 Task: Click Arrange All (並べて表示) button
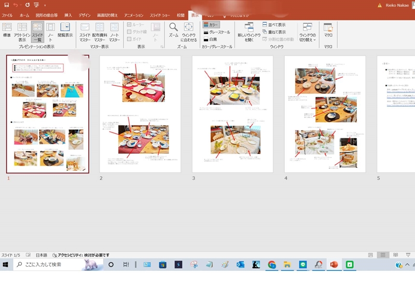[x=274, y=24]
